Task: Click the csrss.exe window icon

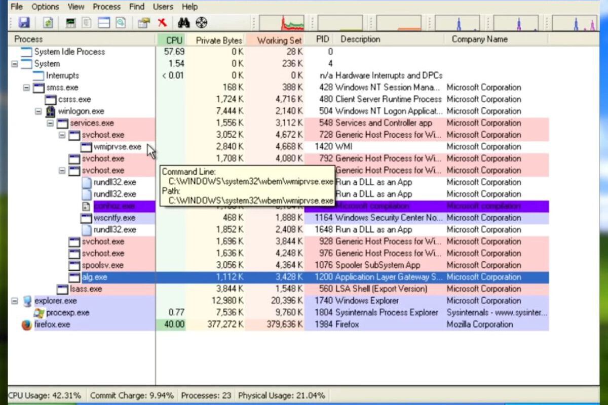Action: pyautogui.click(x=51, y=100)
